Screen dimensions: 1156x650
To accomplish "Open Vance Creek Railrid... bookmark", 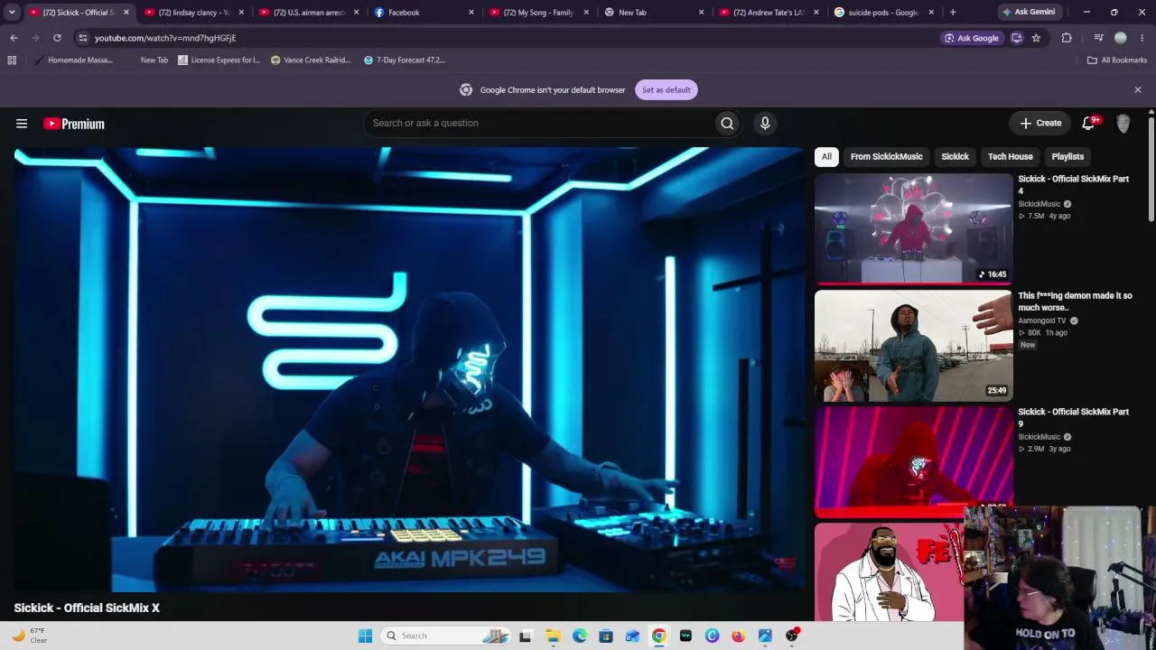I will tap(311, 60).
